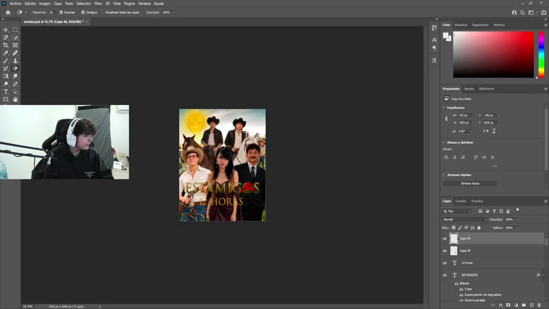Select the Clone Stamp tool
The width and height of the screenshot is (549, 309).
[15, 61]
